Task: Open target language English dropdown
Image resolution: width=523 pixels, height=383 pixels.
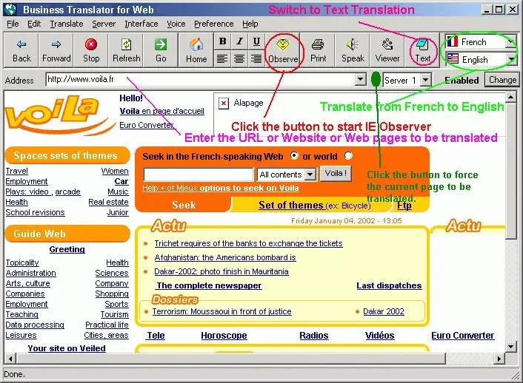Action: pos(510,59)
